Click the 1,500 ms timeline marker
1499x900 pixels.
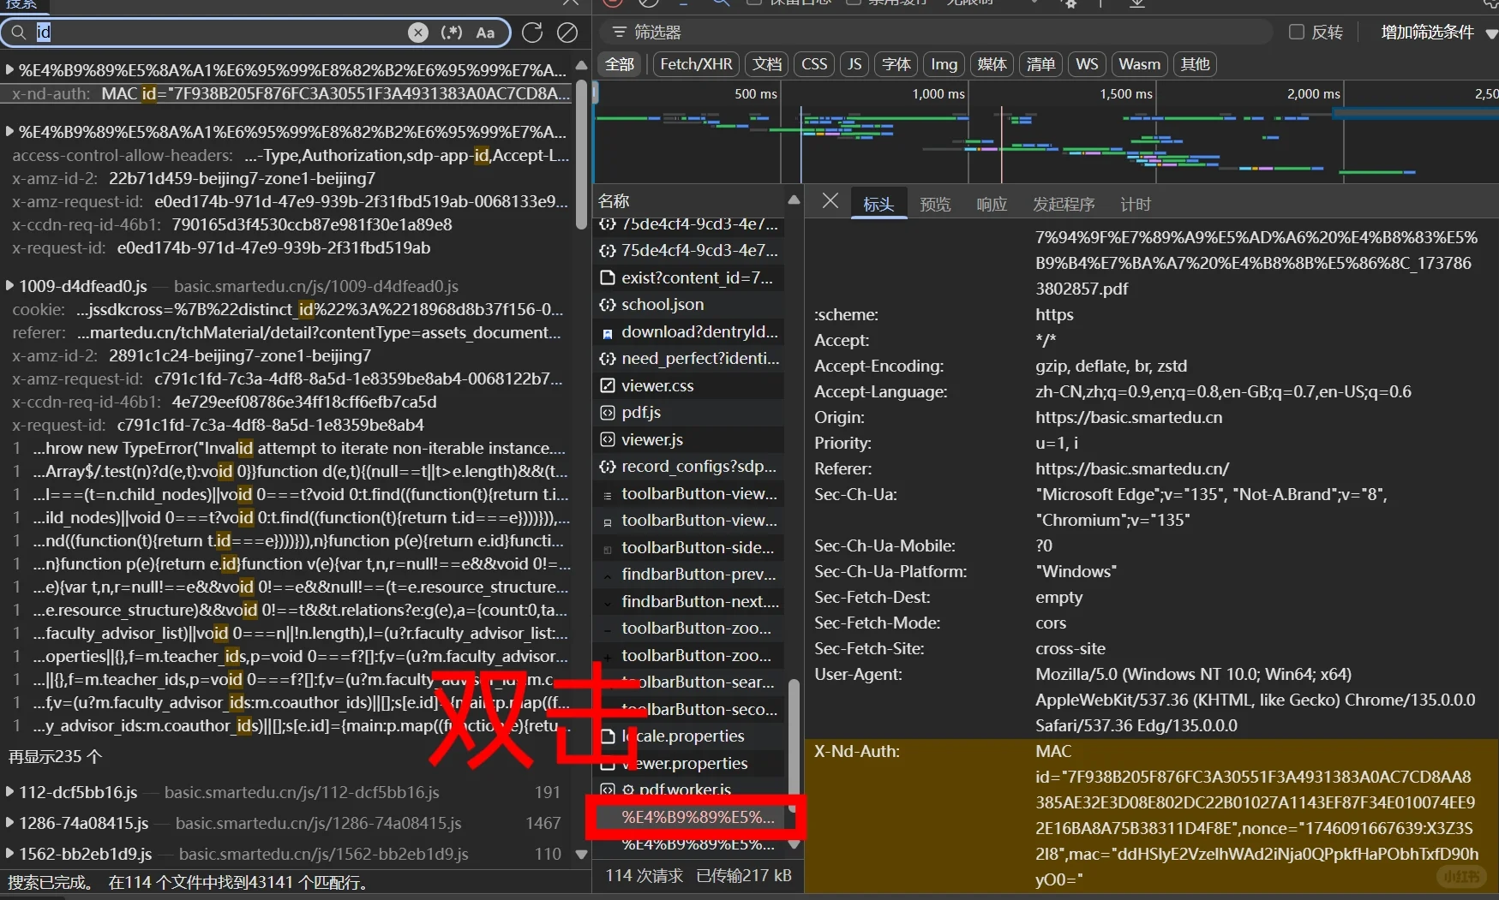(x=1125, y=94)
